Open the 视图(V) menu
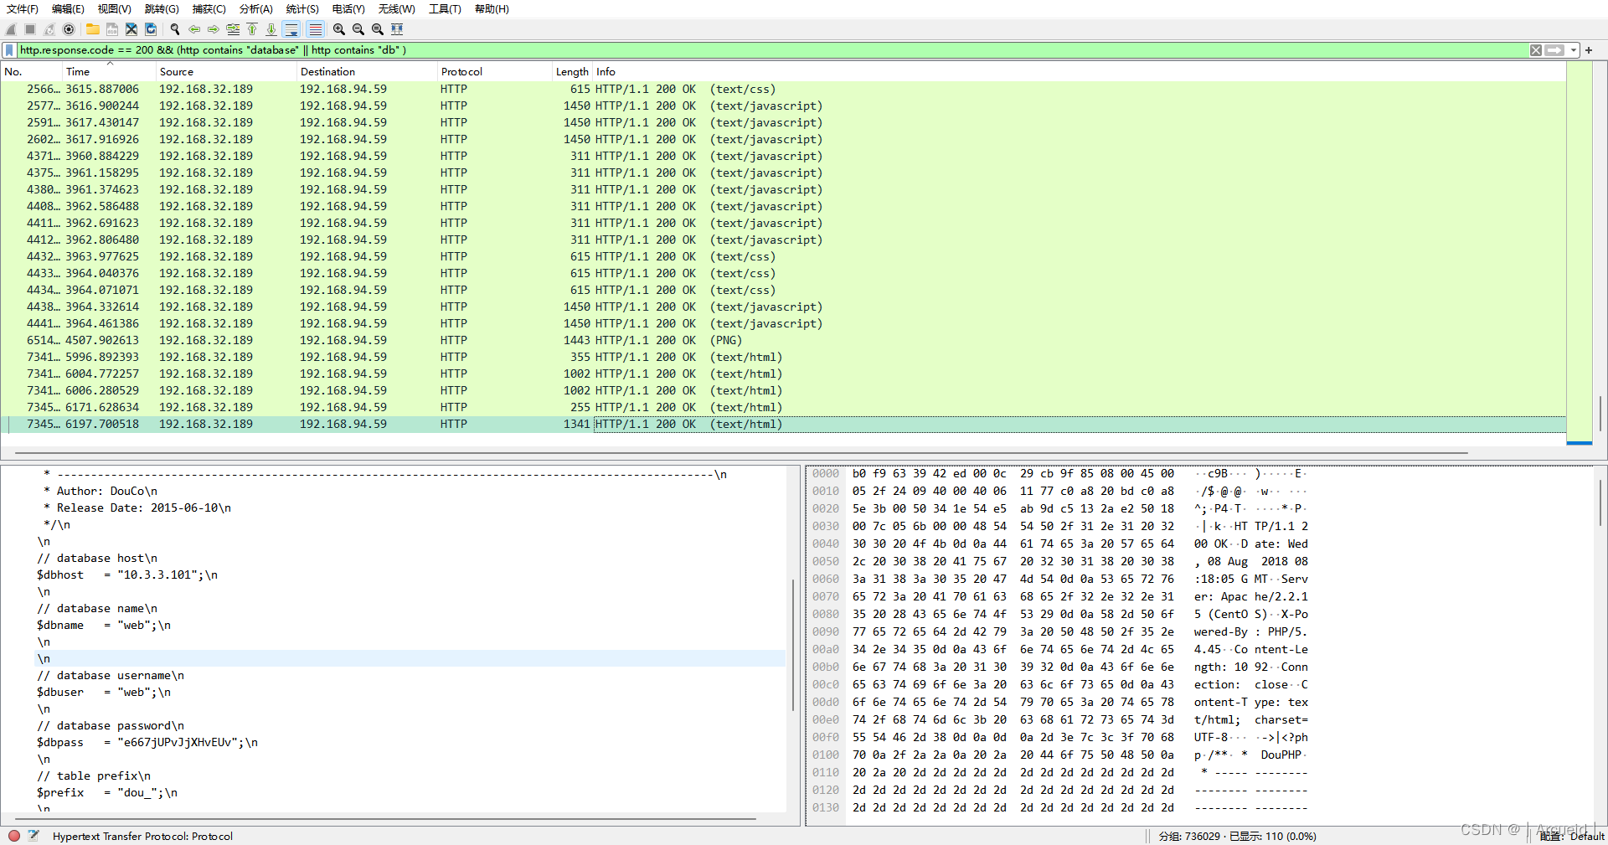 pos(114,9)
